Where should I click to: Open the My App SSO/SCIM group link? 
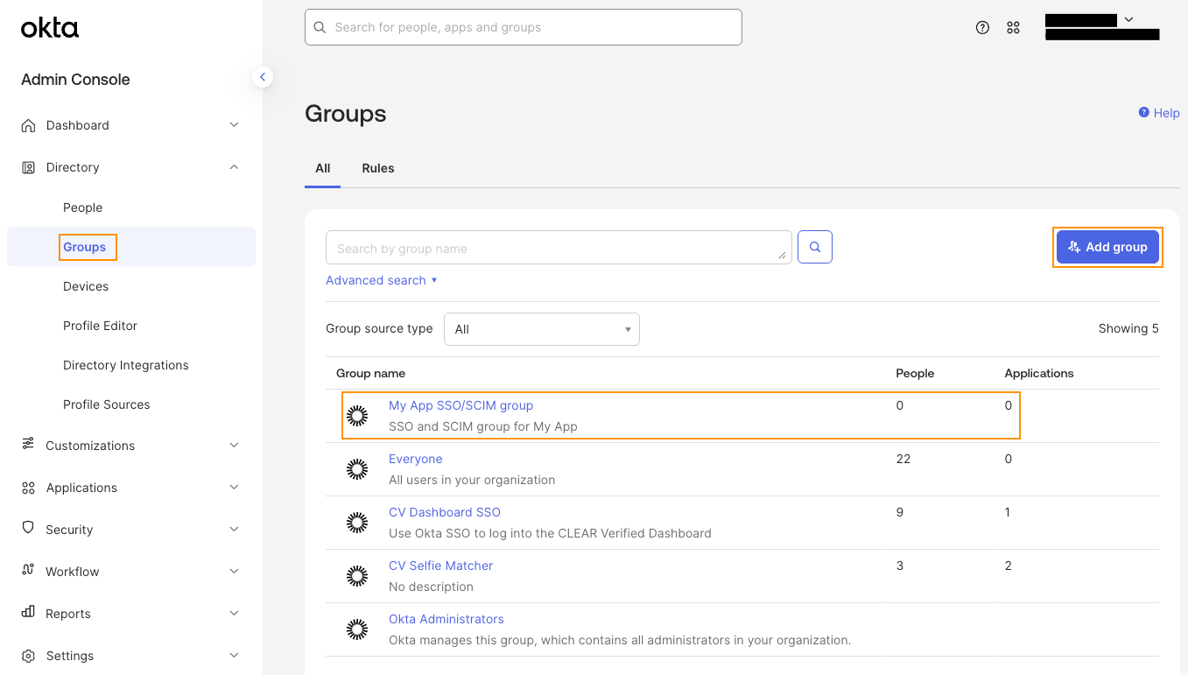[x=460, y=405]
